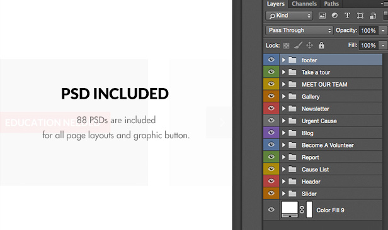Image resolution: width=388 pixels, height=230 pixels.
Task: Expand the Blog group triangle
Action: tap(283, 133)
